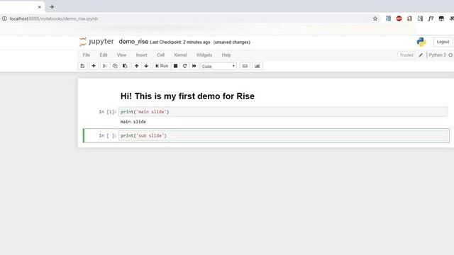Image resolution: width=454 pixels, height=255 pixels.
Task: Open the Widgets menu
Action: [204, 55]
